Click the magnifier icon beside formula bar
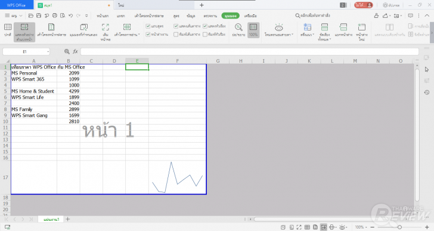The width and height of the screenshot is (434, 231). (x=67, y=51)
